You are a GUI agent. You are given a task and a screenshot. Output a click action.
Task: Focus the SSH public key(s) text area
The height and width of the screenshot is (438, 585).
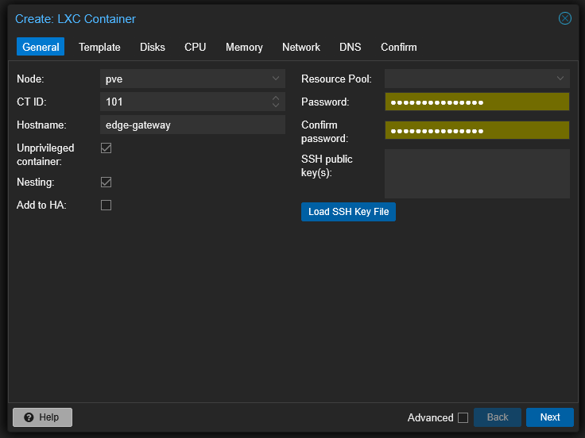point(477,173)
